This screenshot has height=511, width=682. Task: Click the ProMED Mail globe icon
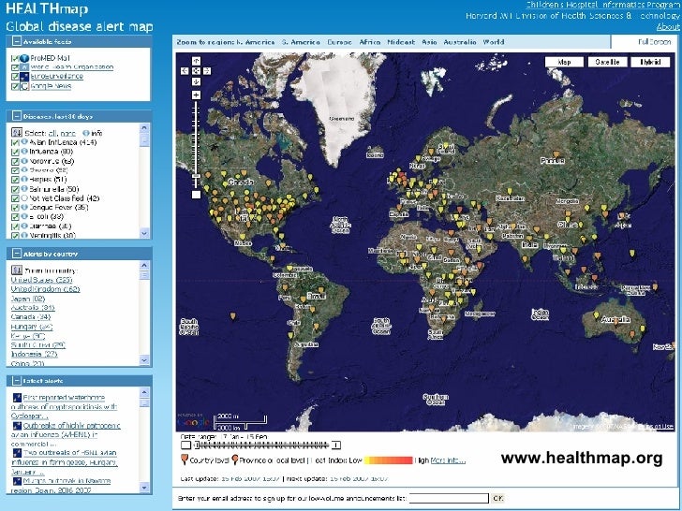click(24, 58)
